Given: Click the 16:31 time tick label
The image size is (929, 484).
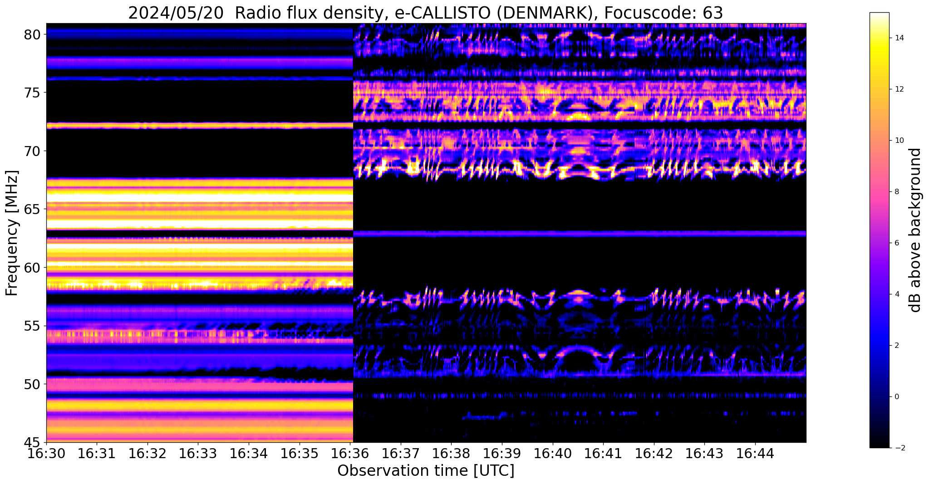Looking at the screenshot, I should coord(97,454).
